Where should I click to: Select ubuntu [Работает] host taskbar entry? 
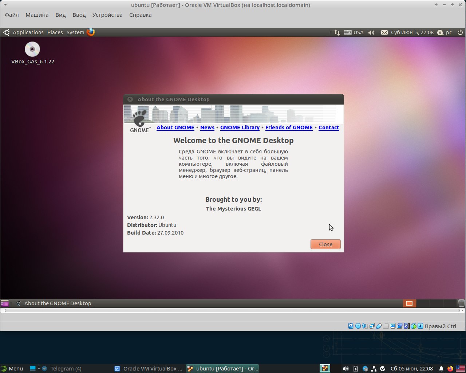tap(223, 369)
